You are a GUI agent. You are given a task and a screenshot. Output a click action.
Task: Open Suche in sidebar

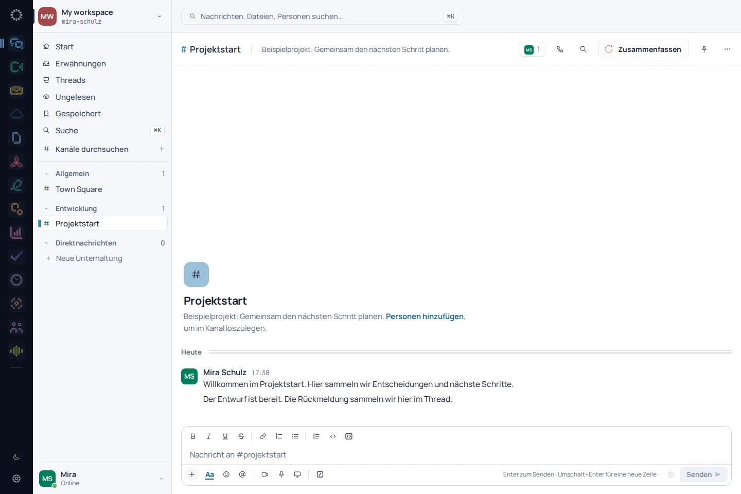[103, 131]
